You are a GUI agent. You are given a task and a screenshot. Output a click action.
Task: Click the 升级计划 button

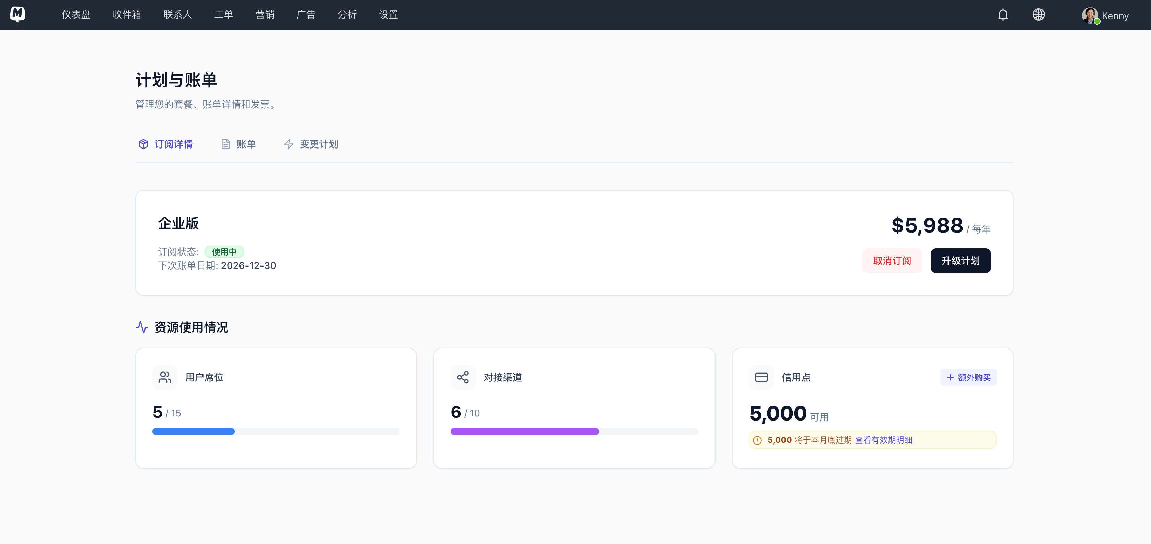point(960,260)
